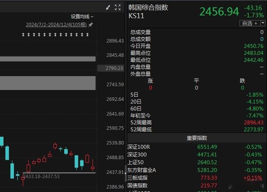Pin the chart date range

click(x=91, y=25)
